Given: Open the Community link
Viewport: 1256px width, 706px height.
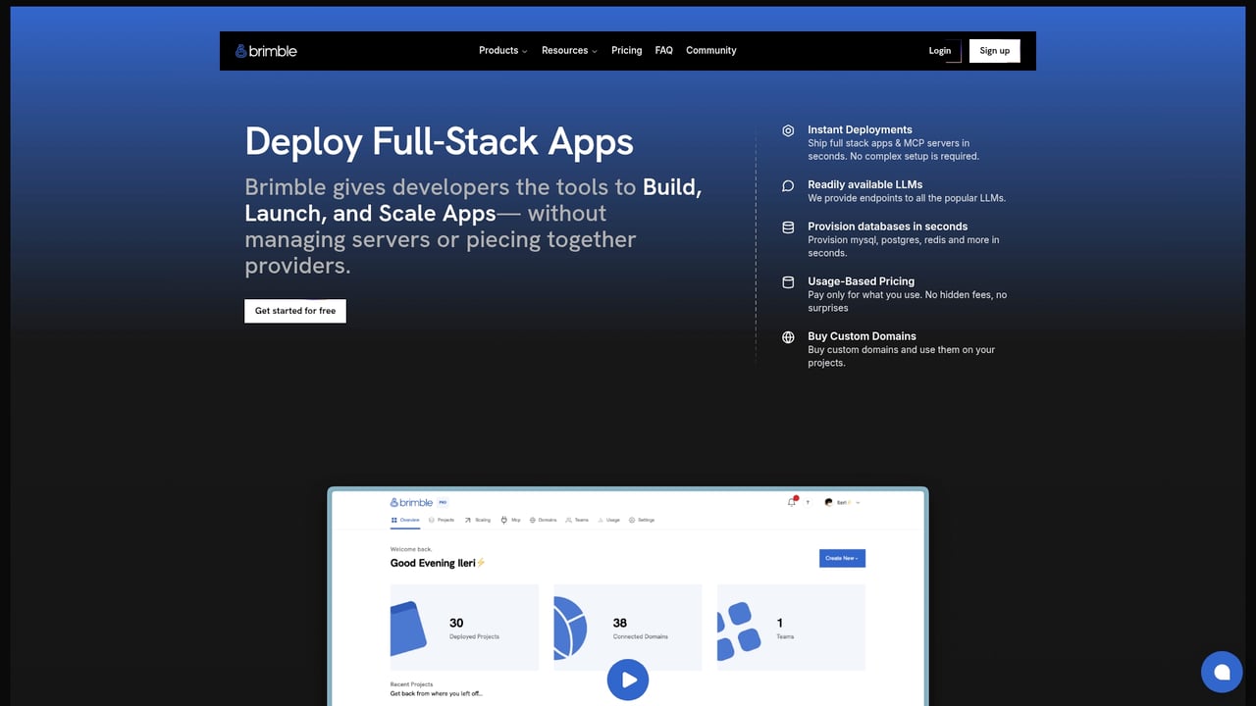Looking at the screenshot, I should point(710,51).
